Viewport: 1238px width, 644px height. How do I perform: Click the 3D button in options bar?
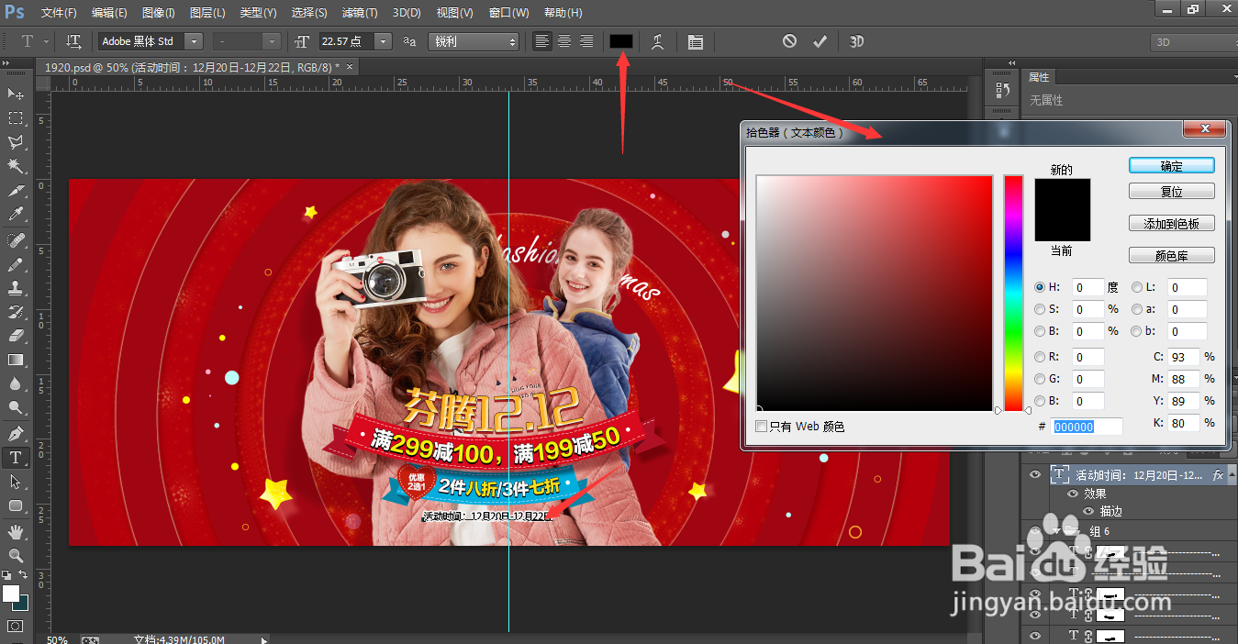[x=856, y=41]
